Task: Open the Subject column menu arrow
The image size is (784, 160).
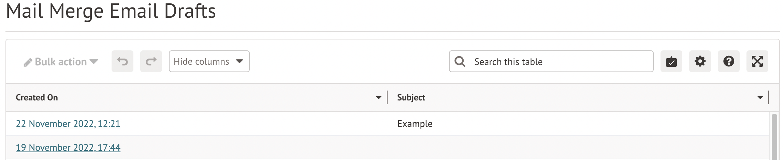Action: 760,98
